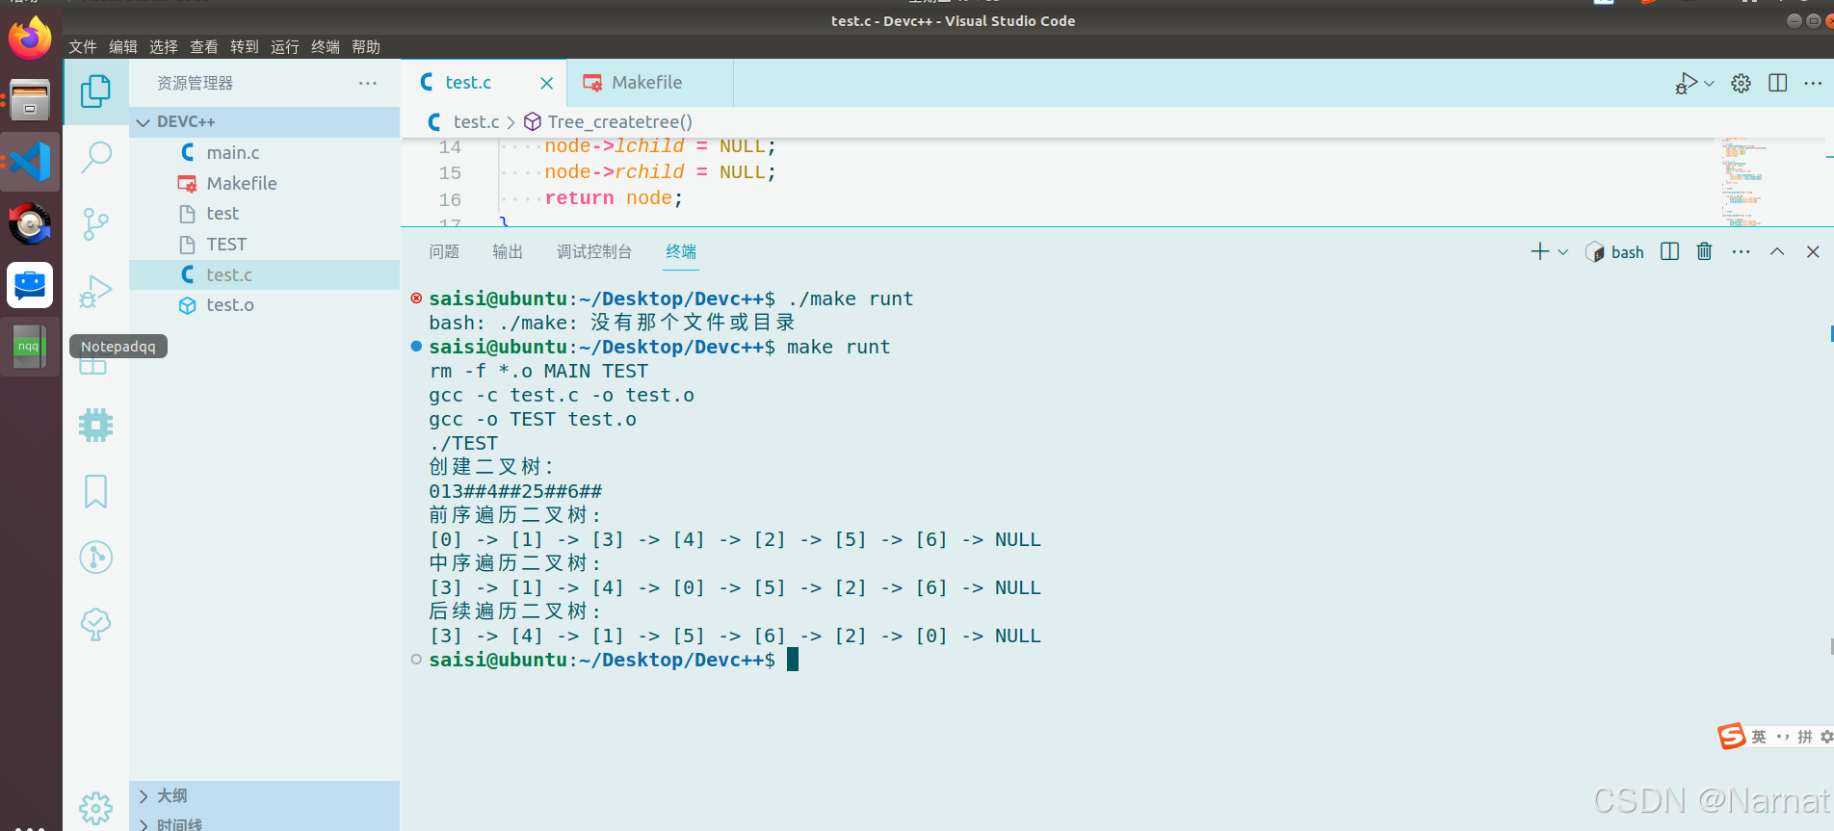Split the editor to the right

point(1778,83)
